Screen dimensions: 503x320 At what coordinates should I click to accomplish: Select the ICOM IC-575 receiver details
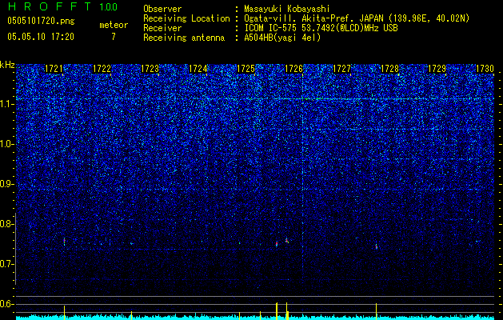321,28
